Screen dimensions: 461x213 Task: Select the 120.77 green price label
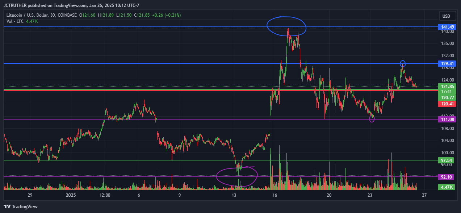447,98
